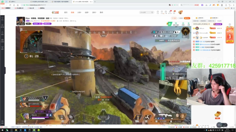The height and width of the screenshot is (132, 236).
Task: Open the link to the right of 主播任务 in the chat panel
Action: 214,18
